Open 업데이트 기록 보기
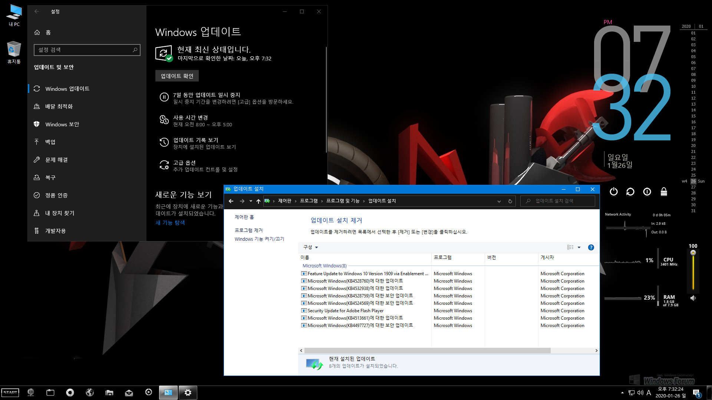712x400 pixels. pos(204,143)
